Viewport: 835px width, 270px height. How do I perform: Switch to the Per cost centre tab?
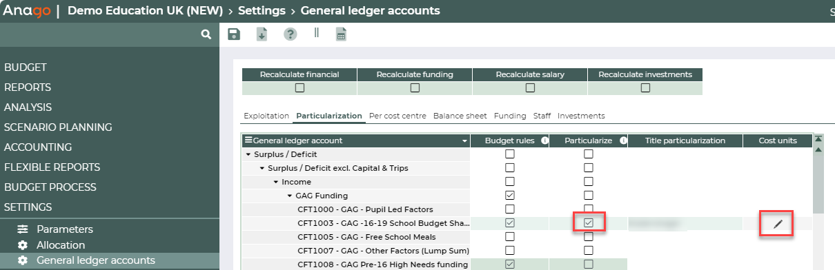point(397,116)
